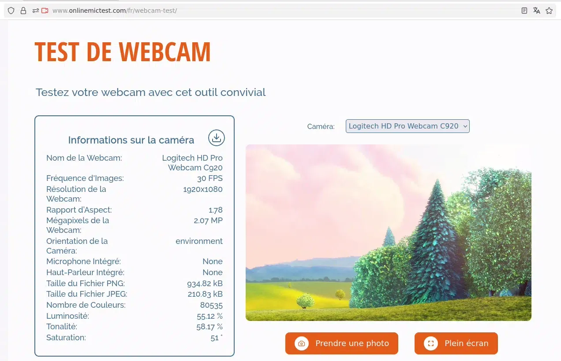This screenshot has width=561, height=361.
Task: Open the site permissions icon in address bar
Action: coord(36,11)
